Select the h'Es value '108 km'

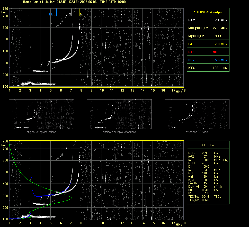coord(220,68)
